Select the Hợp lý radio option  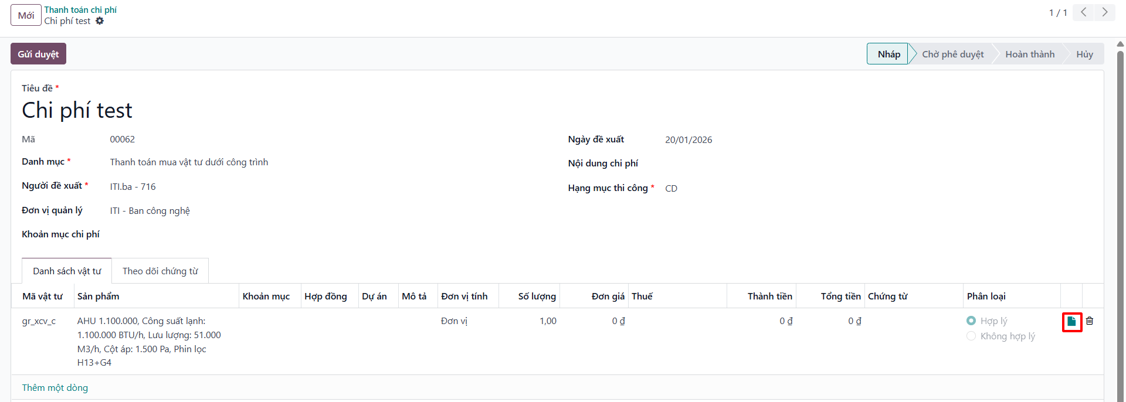click(x=971, y=321)
